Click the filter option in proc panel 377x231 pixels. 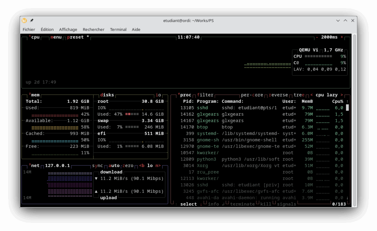click(205, 95)
